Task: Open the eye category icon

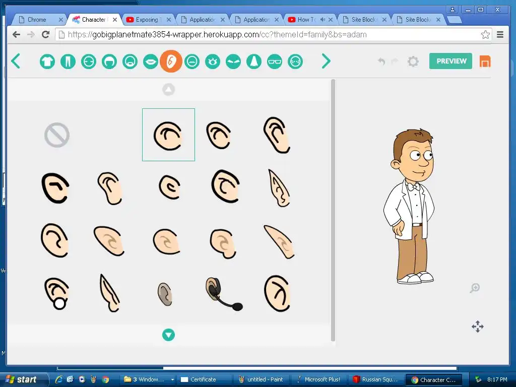Action: pos(213,61)
